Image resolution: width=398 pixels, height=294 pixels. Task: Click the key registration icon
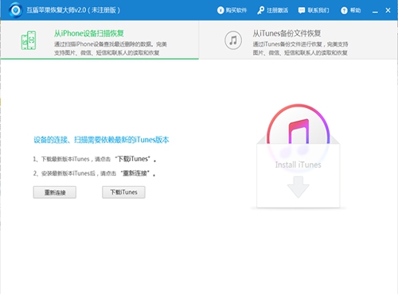pyautogui.click(x=260, y=10)
